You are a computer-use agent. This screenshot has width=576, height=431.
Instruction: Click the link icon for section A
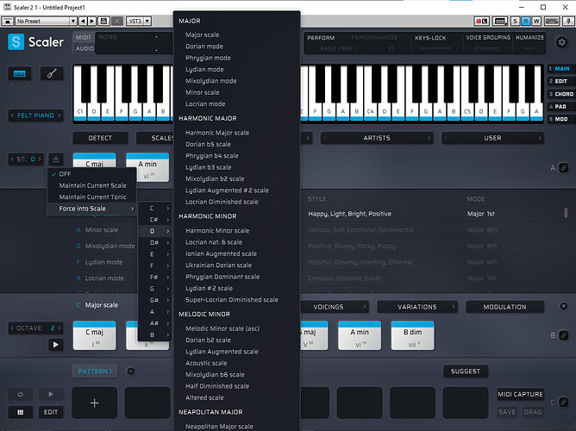(x=564, y=168)
